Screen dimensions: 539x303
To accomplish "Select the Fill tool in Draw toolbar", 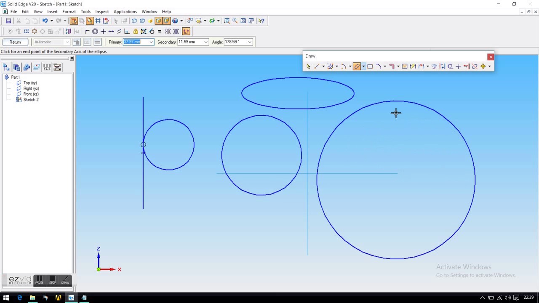I will (405, 66).
